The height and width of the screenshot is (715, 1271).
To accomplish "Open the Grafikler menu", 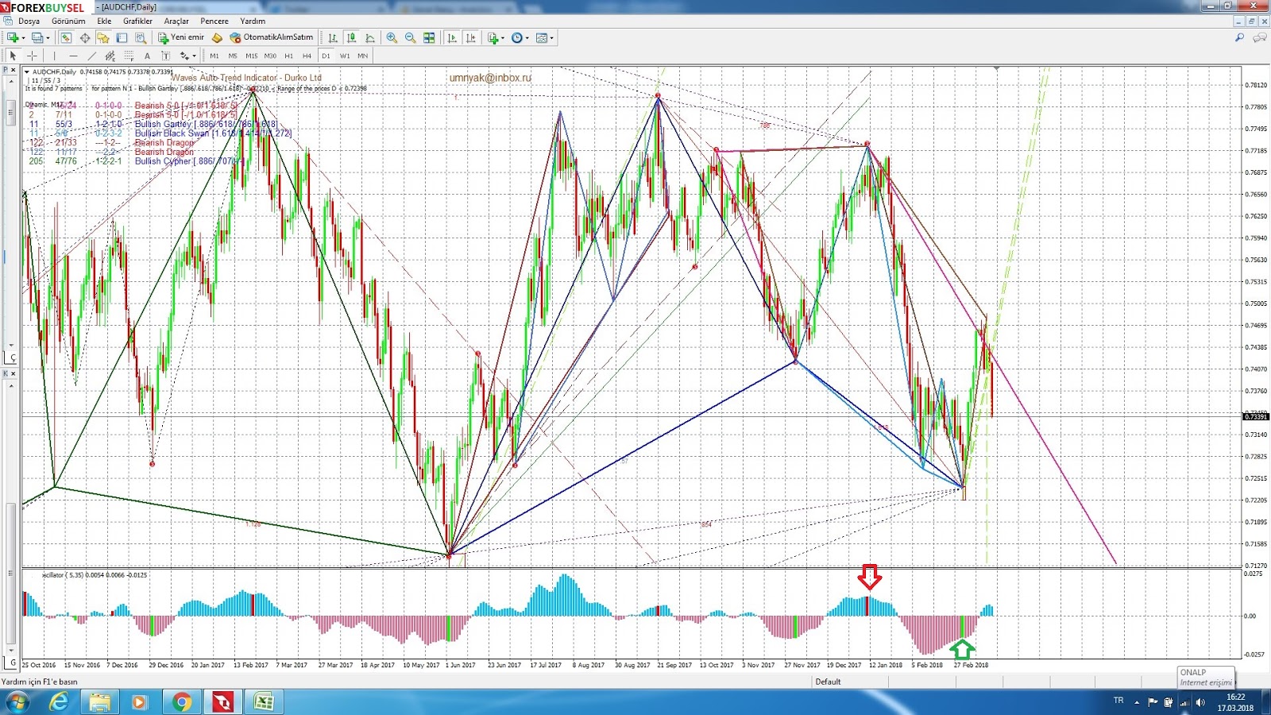I will (137, 21).
